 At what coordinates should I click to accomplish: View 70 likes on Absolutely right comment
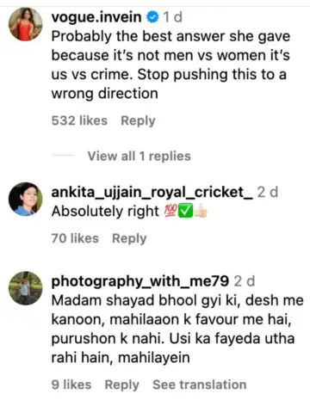coord(75,238)
